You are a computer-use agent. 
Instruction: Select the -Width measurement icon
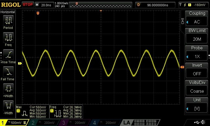click(x=8, y=106)
